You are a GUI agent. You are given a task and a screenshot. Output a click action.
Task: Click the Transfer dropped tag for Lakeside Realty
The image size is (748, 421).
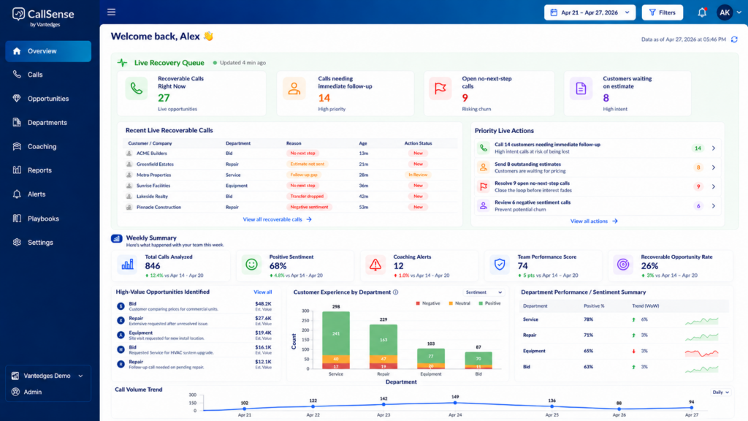[x=307, y=196]
